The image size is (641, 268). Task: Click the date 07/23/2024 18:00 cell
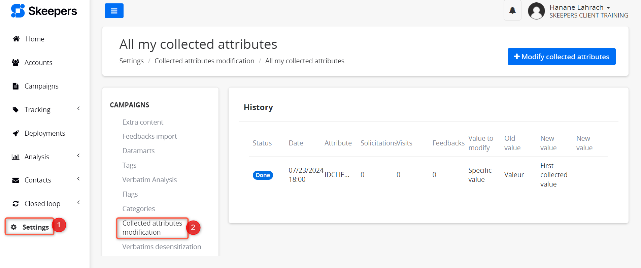(306, 175)
